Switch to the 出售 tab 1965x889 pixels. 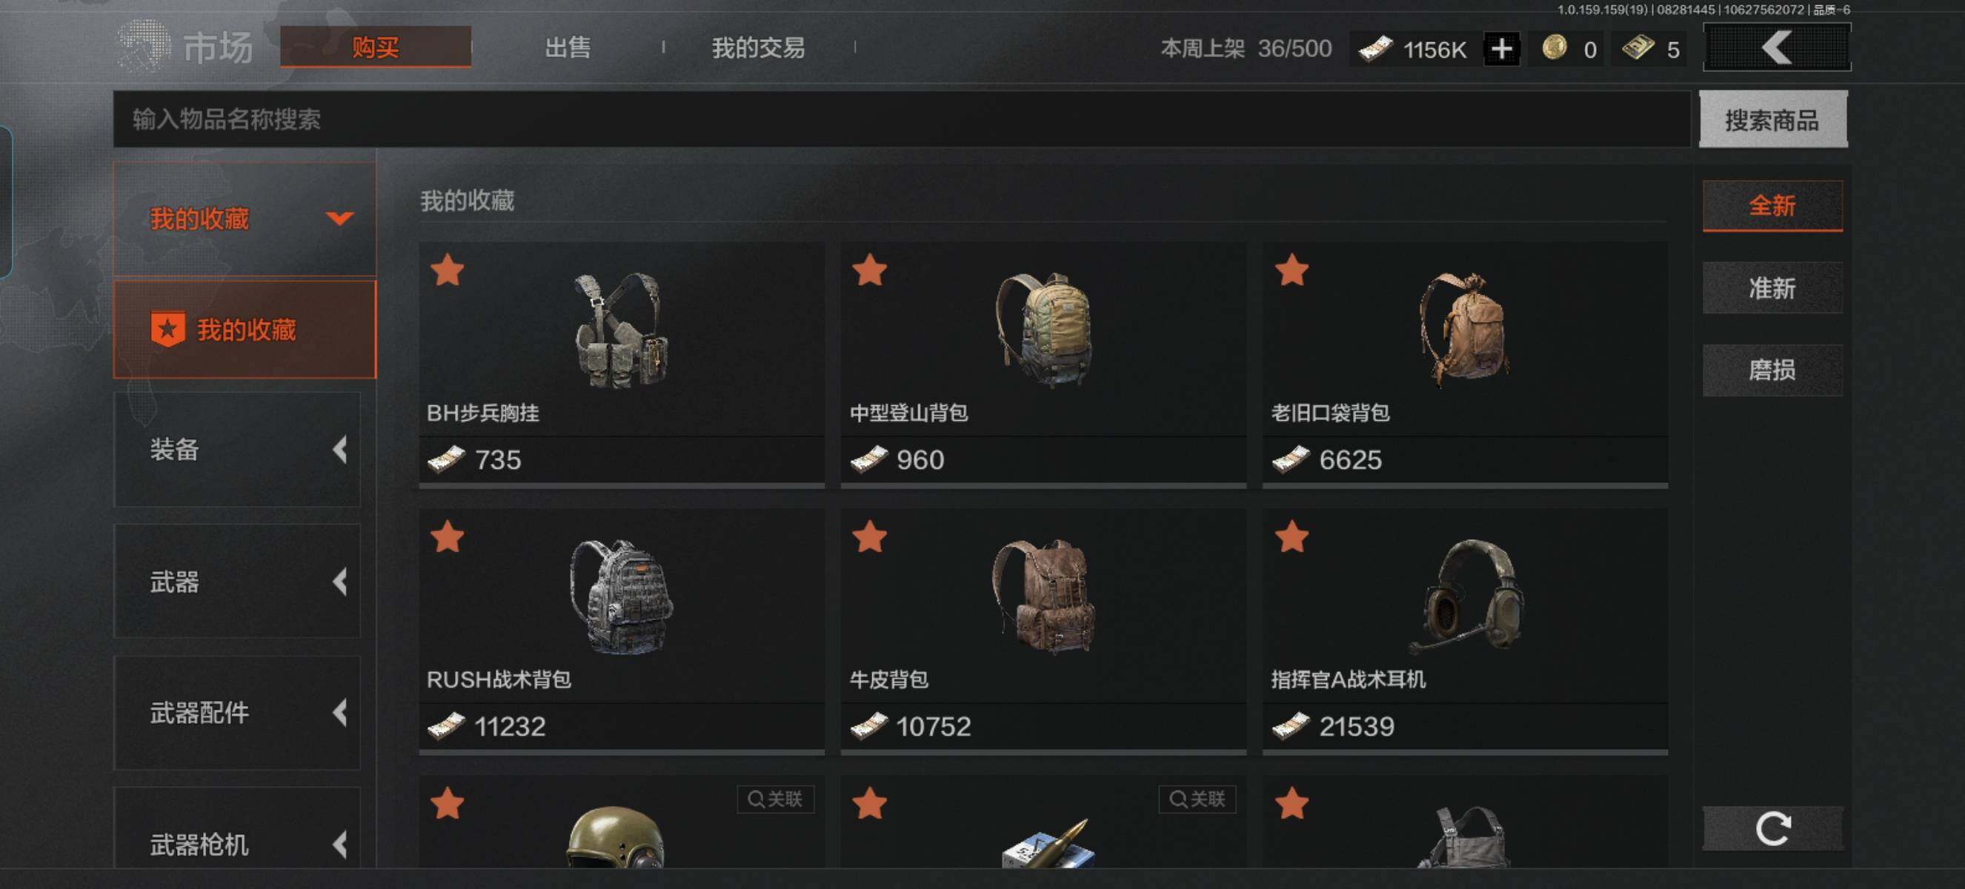pos(568,48)
